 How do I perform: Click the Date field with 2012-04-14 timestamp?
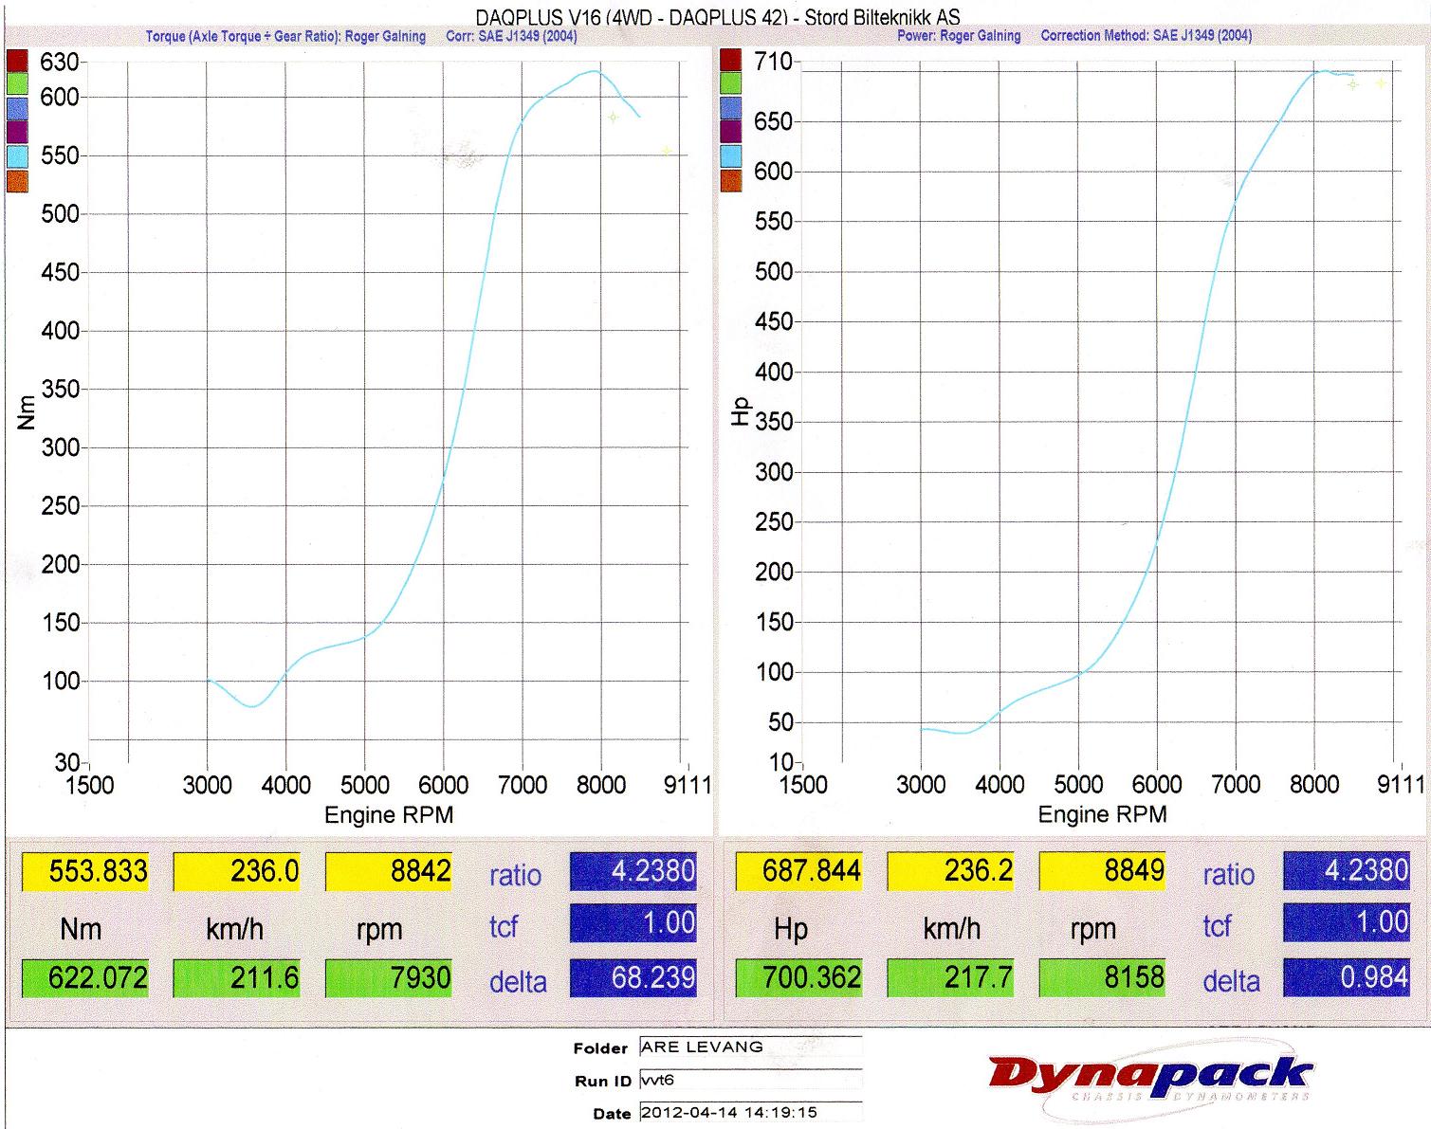tap(750, 1112)
